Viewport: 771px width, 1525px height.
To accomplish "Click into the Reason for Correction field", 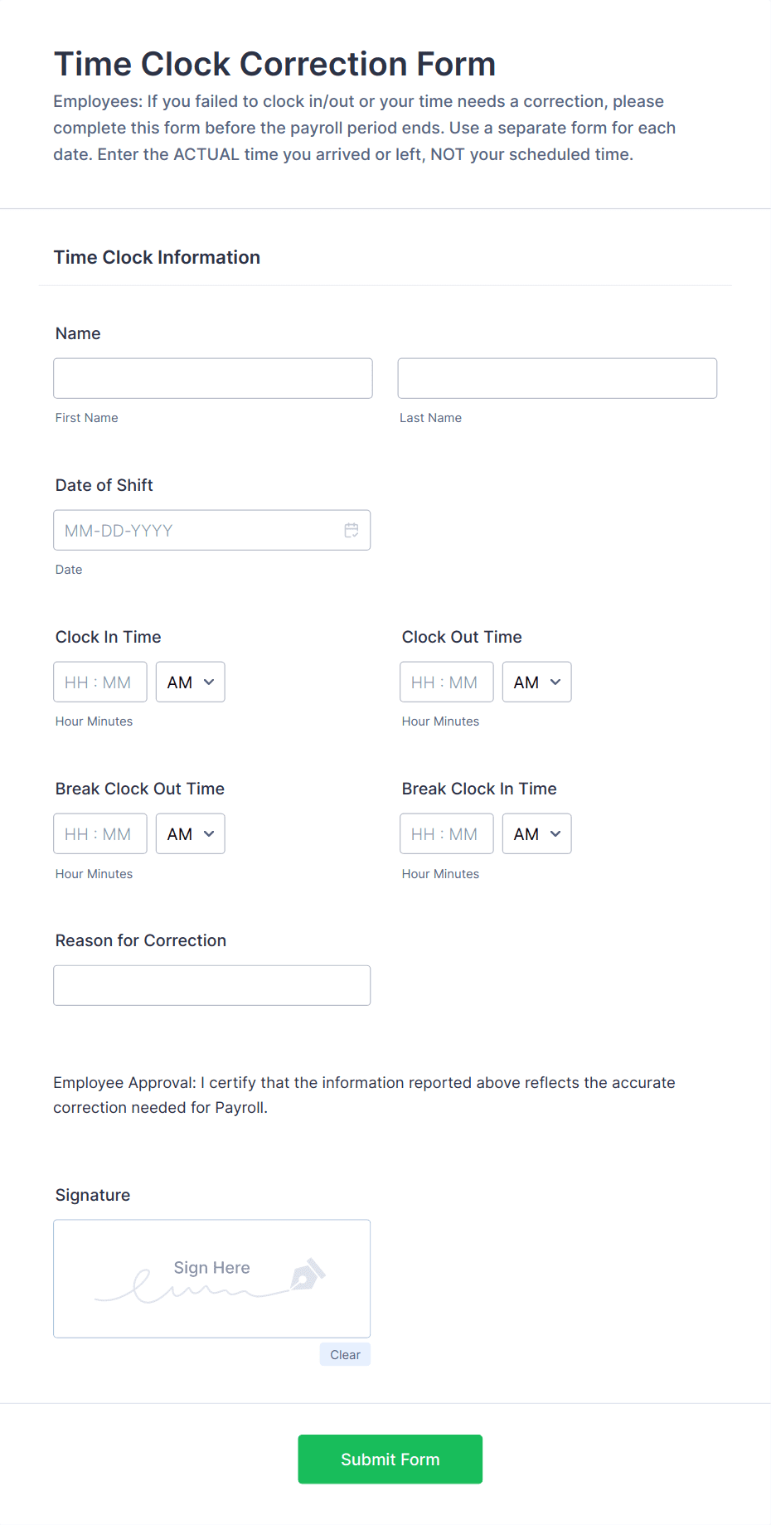I will [x=211, y=985].
